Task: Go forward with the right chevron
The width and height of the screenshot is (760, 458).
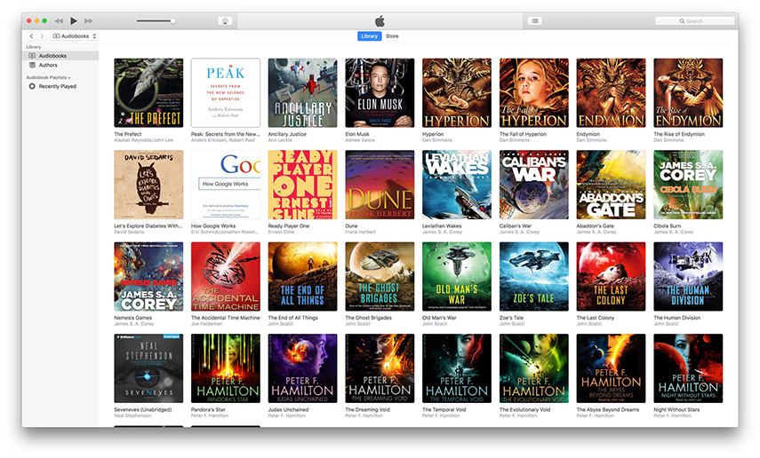Action: [42, 36]
